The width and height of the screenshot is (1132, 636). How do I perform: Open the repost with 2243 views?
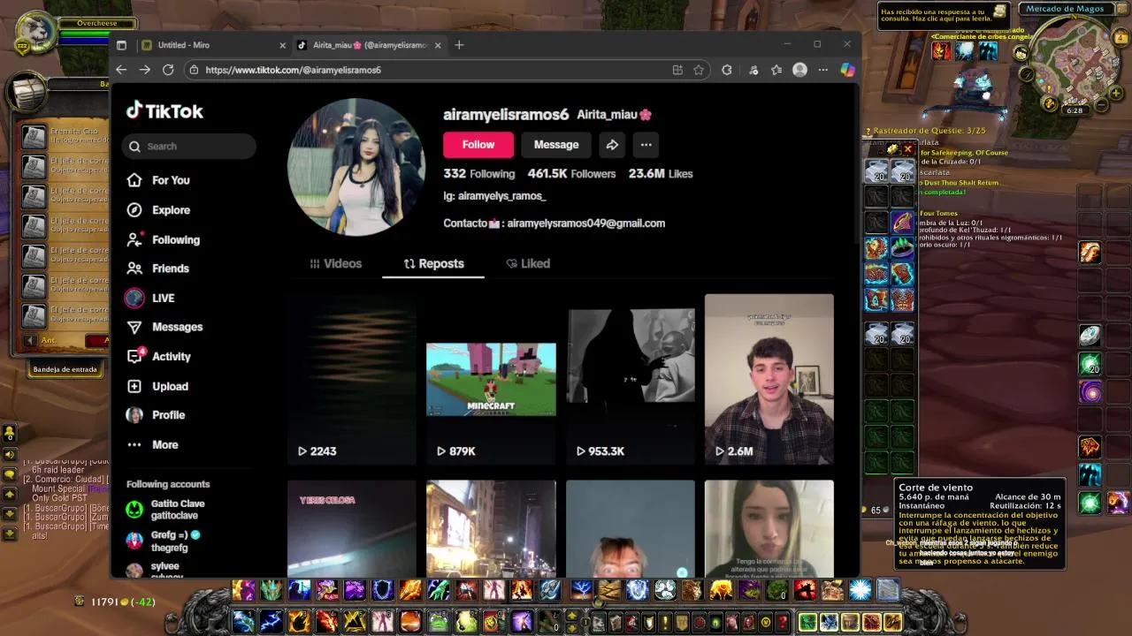[352, 379]
